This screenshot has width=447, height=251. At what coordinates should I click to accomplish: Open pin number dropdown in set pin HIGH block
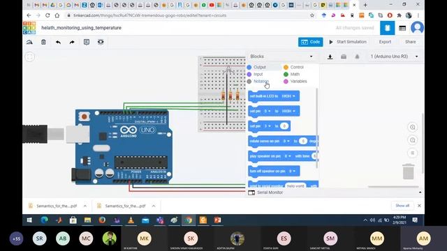pyautogui.click(x=267, y=111)
